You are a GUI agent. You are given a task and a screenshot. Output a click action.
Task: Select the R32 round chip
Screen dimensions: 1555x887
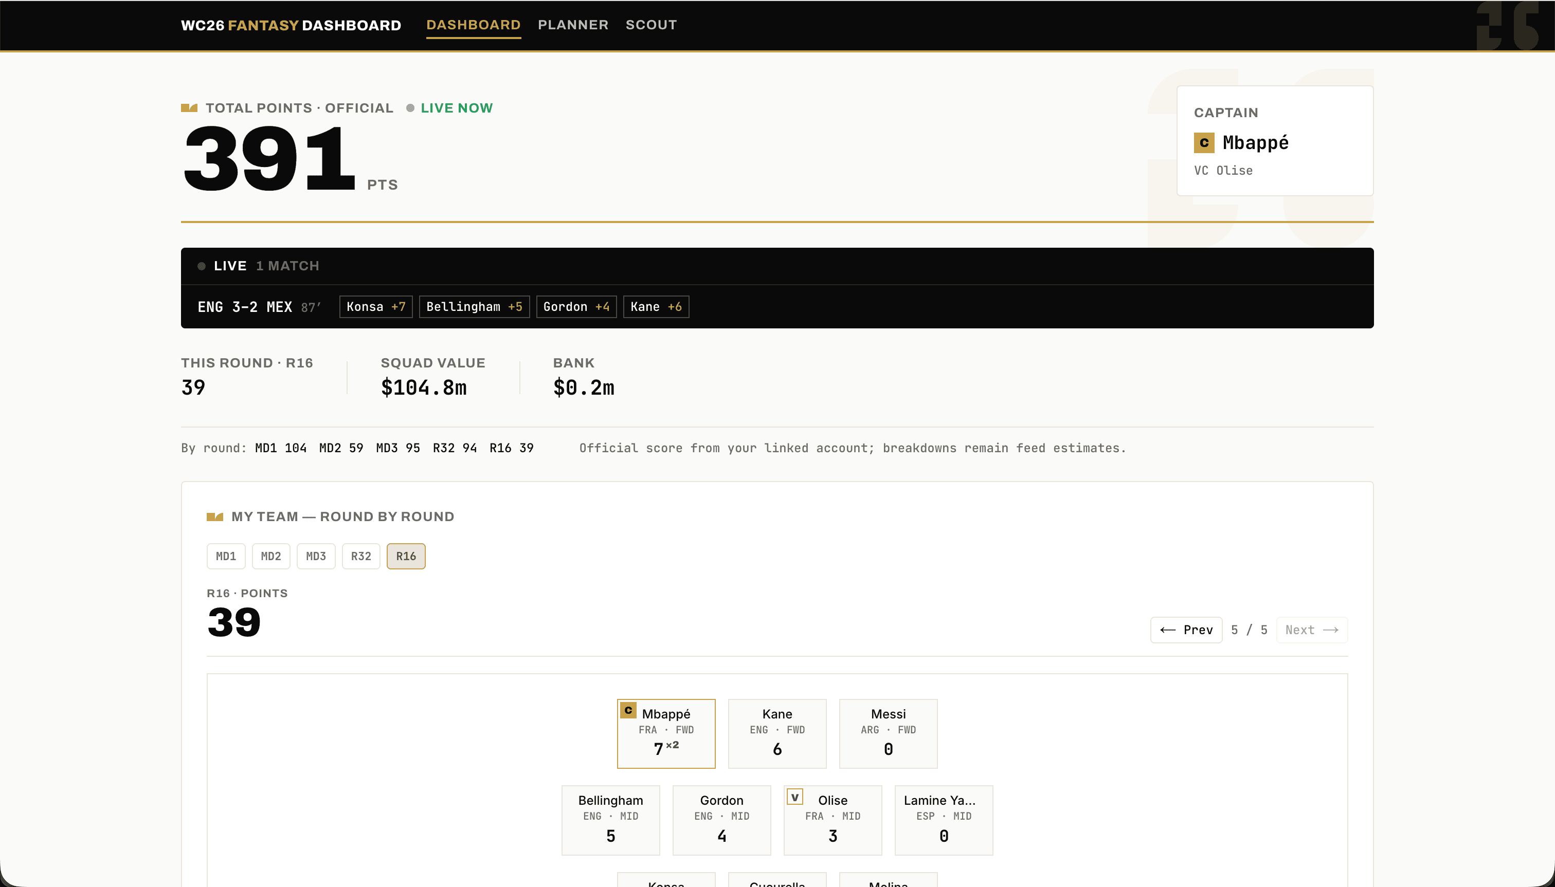click(x=361, y=556)
